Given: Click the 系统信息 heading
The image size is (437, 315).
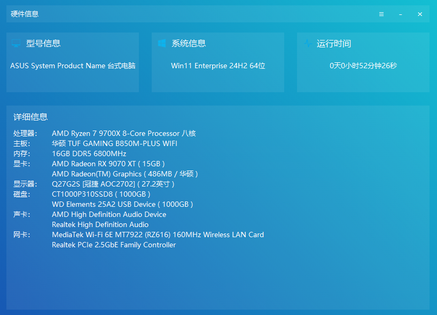Looking at the screenshot, I should [189, 43].
